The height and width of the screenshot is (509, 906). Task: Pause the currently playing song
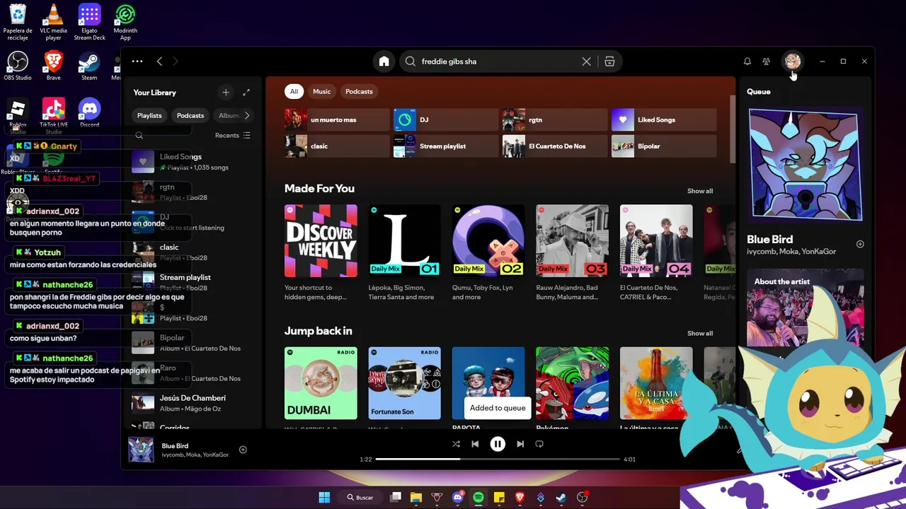click(498, 444)
